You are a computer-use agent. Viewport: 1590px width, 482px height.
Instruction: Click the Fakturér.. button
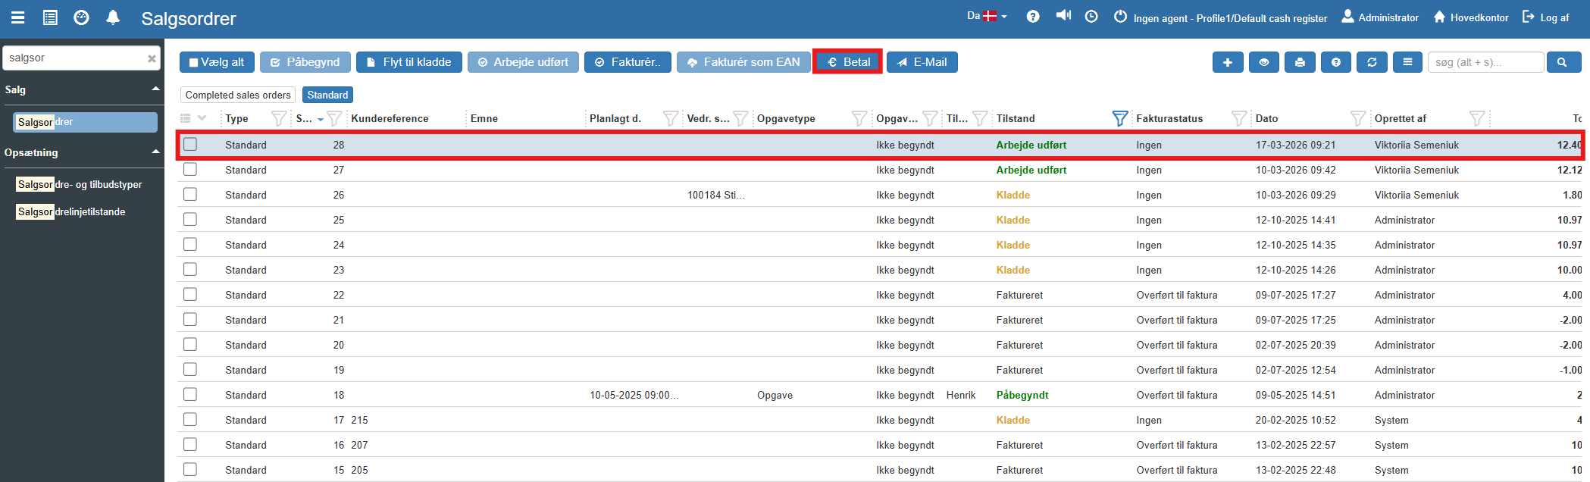[628, 62]
